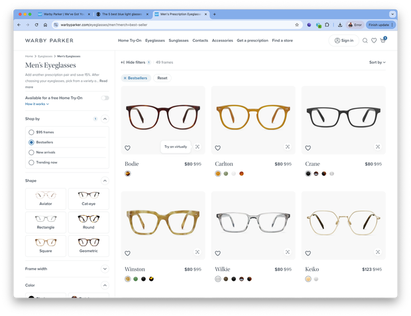Click virtual try-on icon on Carlton frames
Viewport: 411px width, 316px height.
point(288,147)
